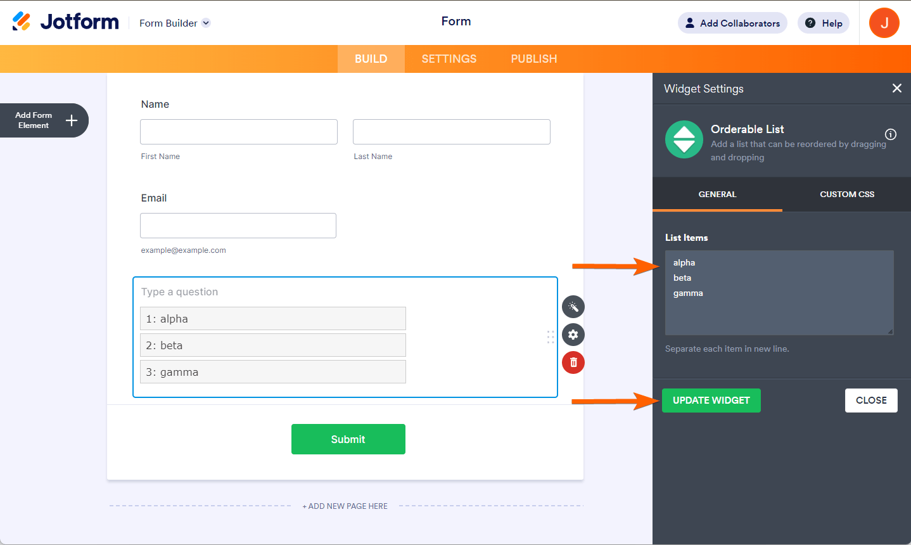Click inside the List Items text area
This screenshot has height=545, width=911.
[779, 293]
